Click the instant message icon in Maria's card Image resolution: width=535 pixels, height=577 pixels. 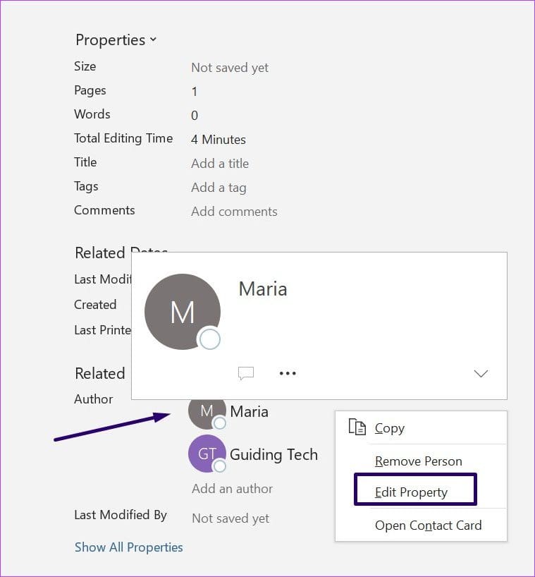coord(246,373)
